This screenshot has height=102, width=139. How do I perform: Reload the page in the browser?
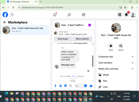point(13,7)
